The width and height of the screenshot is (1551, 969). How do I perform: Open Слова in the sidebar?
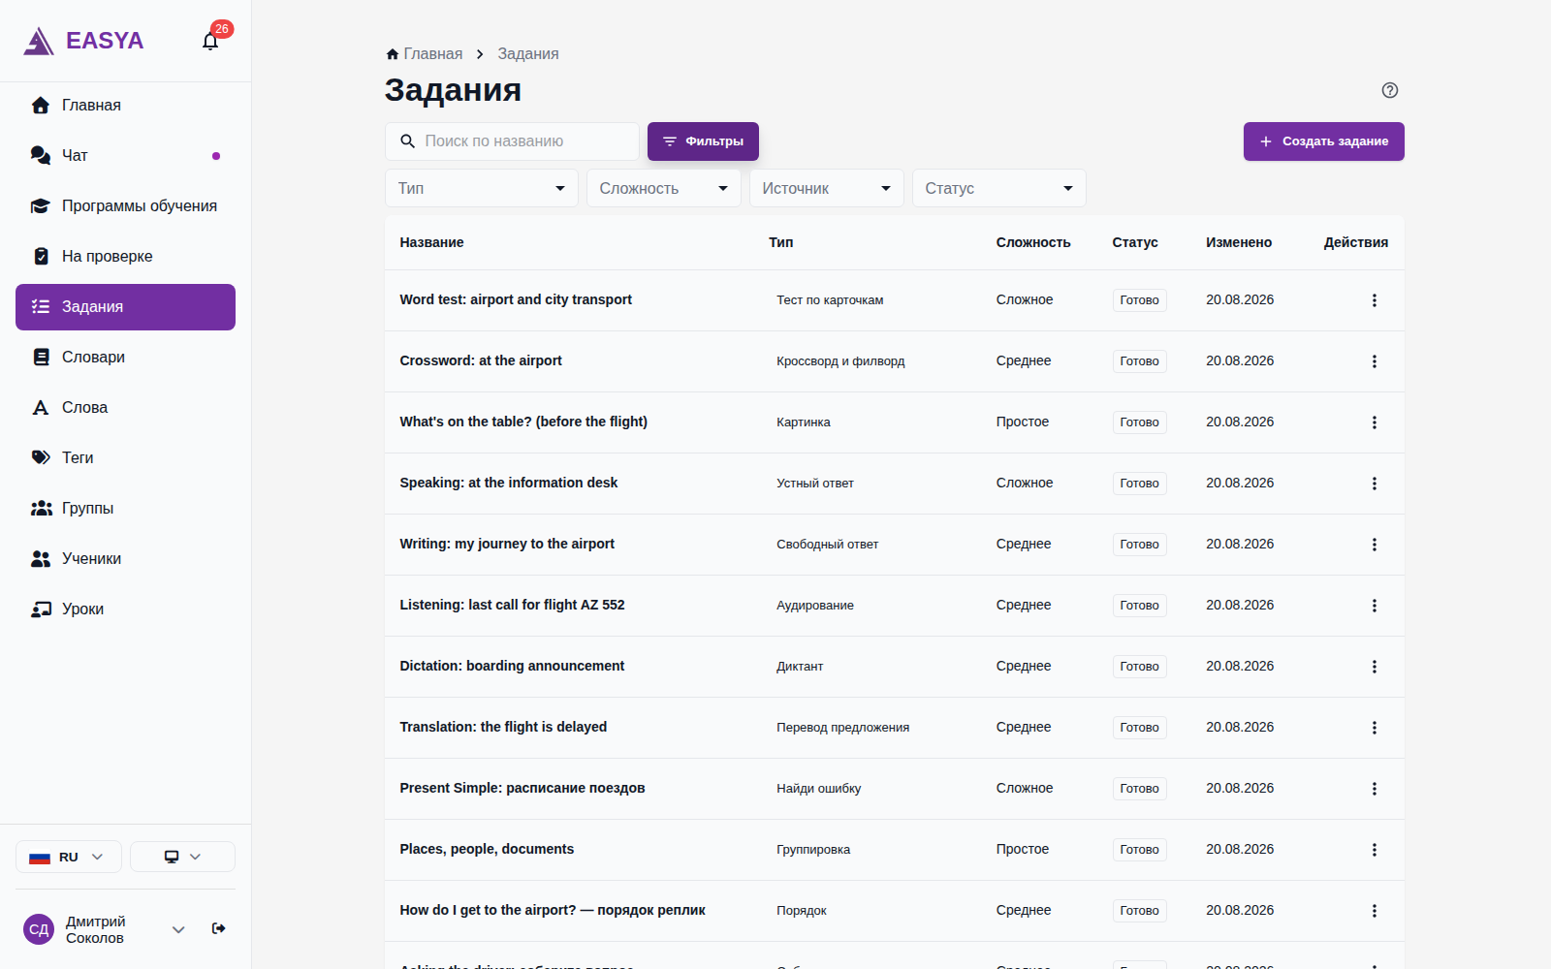[125, 408]
